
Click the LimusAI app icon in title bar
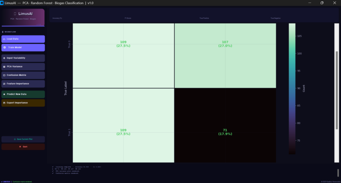coord(2,3)
